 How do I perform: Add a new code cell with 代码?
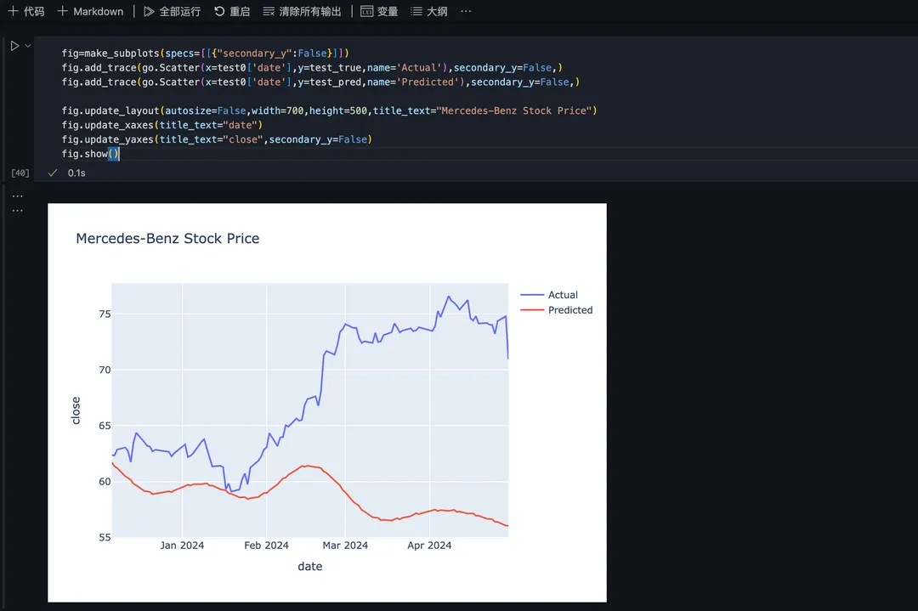(25, 11)
